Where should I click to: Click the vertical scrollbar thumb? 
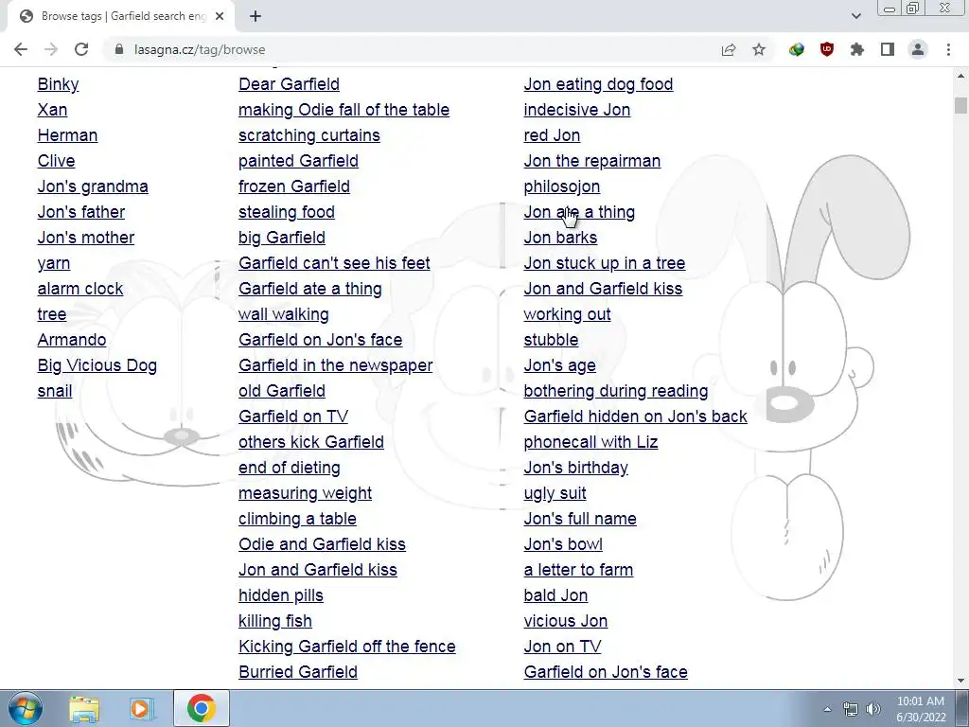tap(960, 105)
